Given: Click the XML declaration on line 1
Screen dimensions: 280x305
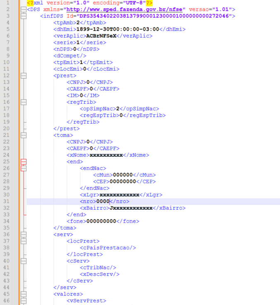Looking at the screenshot, I should pyautogui.click(x=90, y=3).
